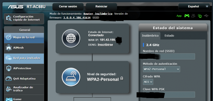Open the firmware version 3.0.0.4.386_41634 link

pyautogui.click(x=77, y=18)
